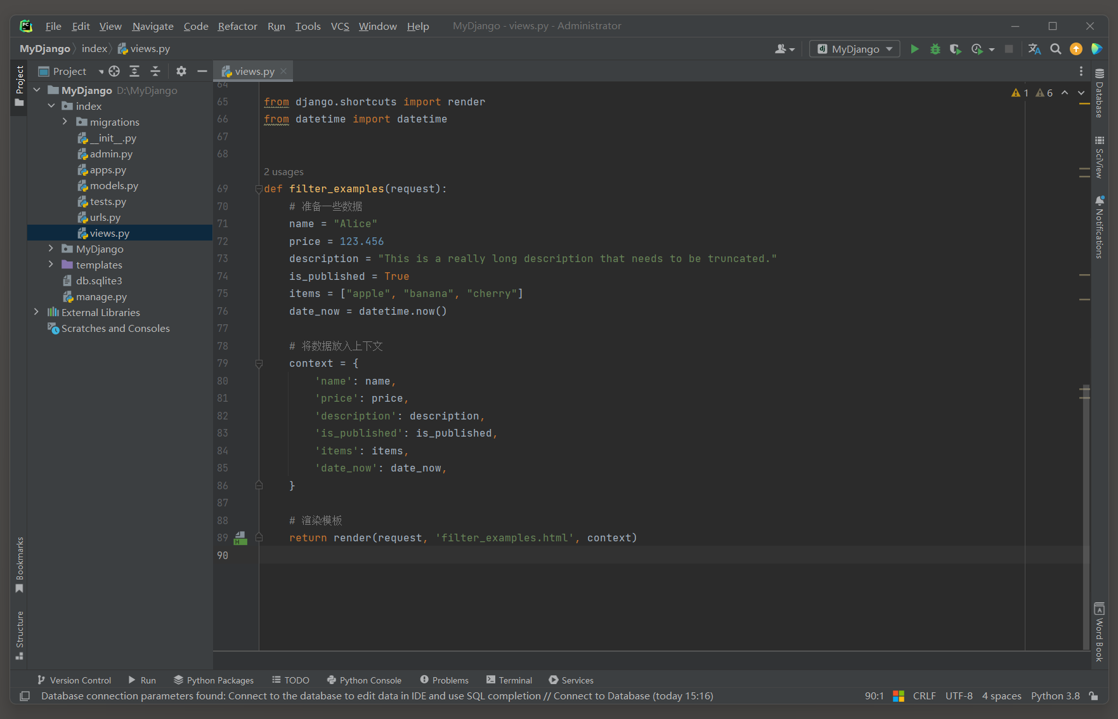
Task: Open the File menu
Action: click(53, 26)
